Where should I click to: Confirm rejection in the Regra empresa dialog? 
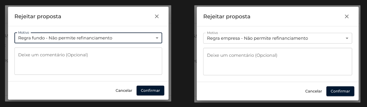click(x=340, y=91)
